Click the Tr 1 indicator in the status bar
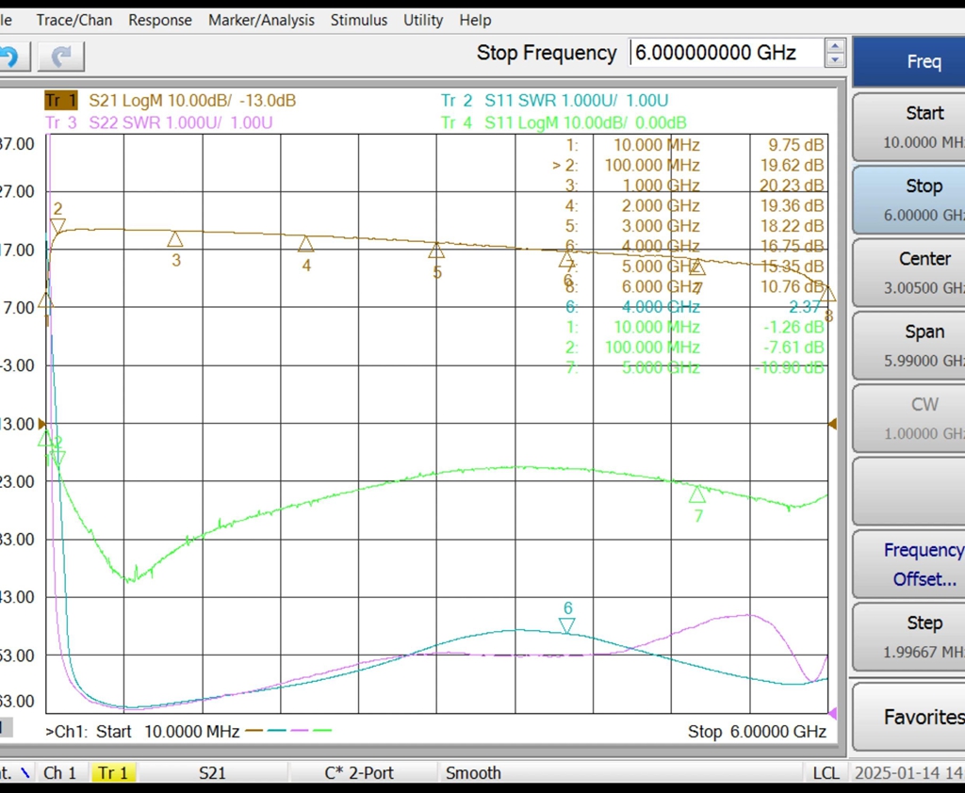 (113, 773)
